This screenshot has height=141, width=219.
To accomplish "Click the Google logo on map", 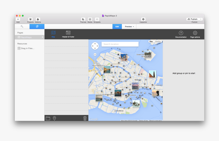I will tap(94, 119).
